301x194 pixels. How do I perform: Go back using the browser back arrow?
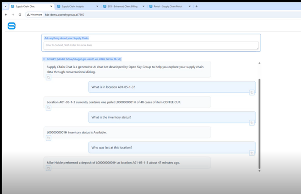pyautogui.click(x=6, y=14)
